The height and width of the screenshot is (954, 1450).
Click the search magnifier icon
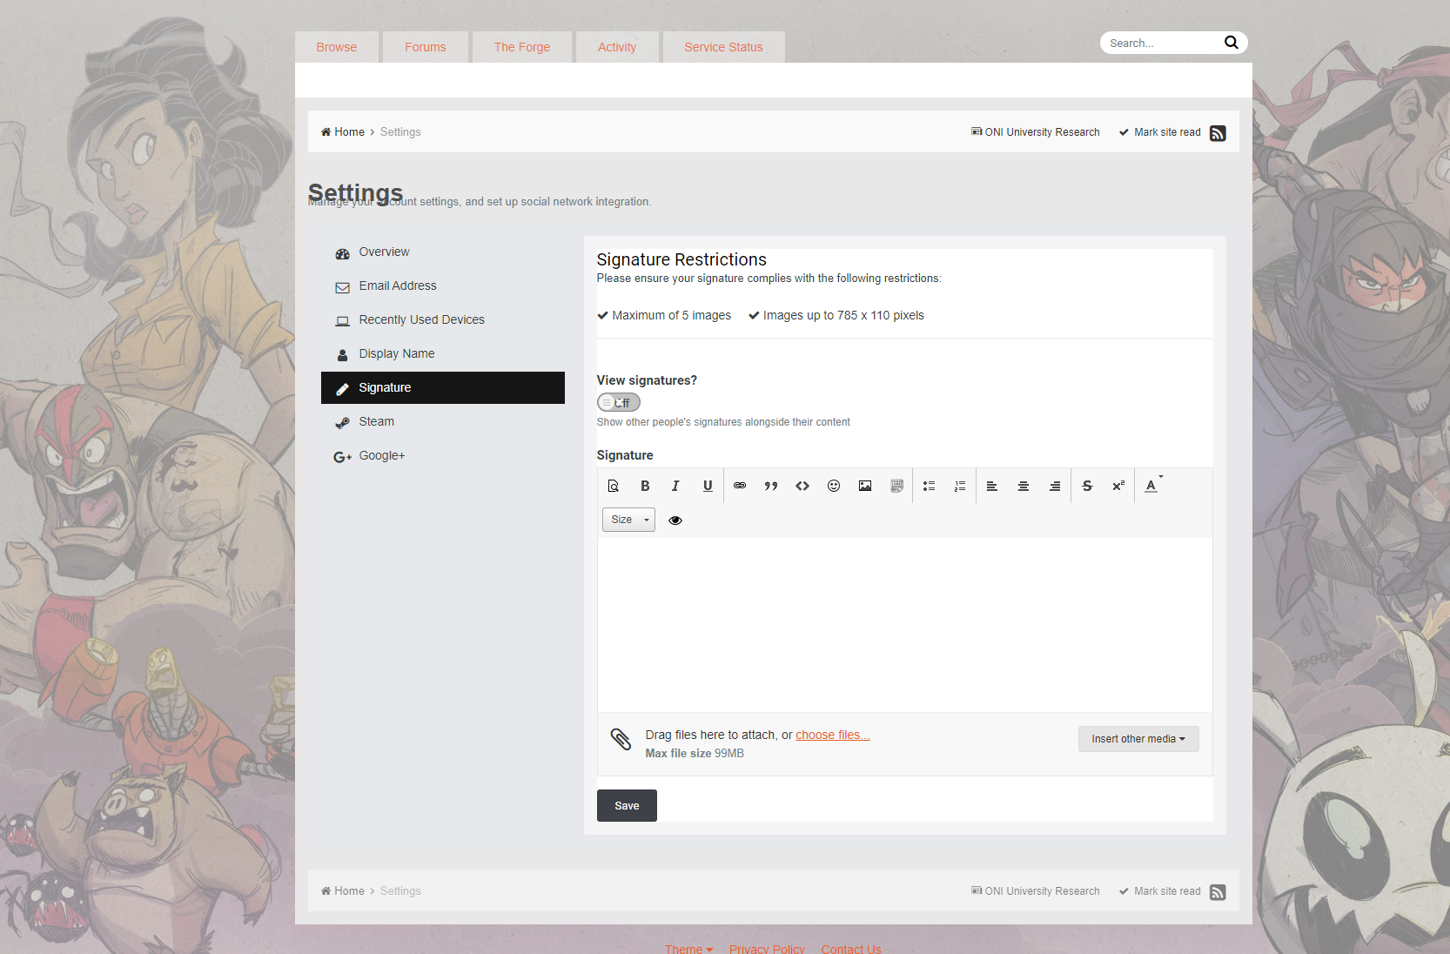1231,43
